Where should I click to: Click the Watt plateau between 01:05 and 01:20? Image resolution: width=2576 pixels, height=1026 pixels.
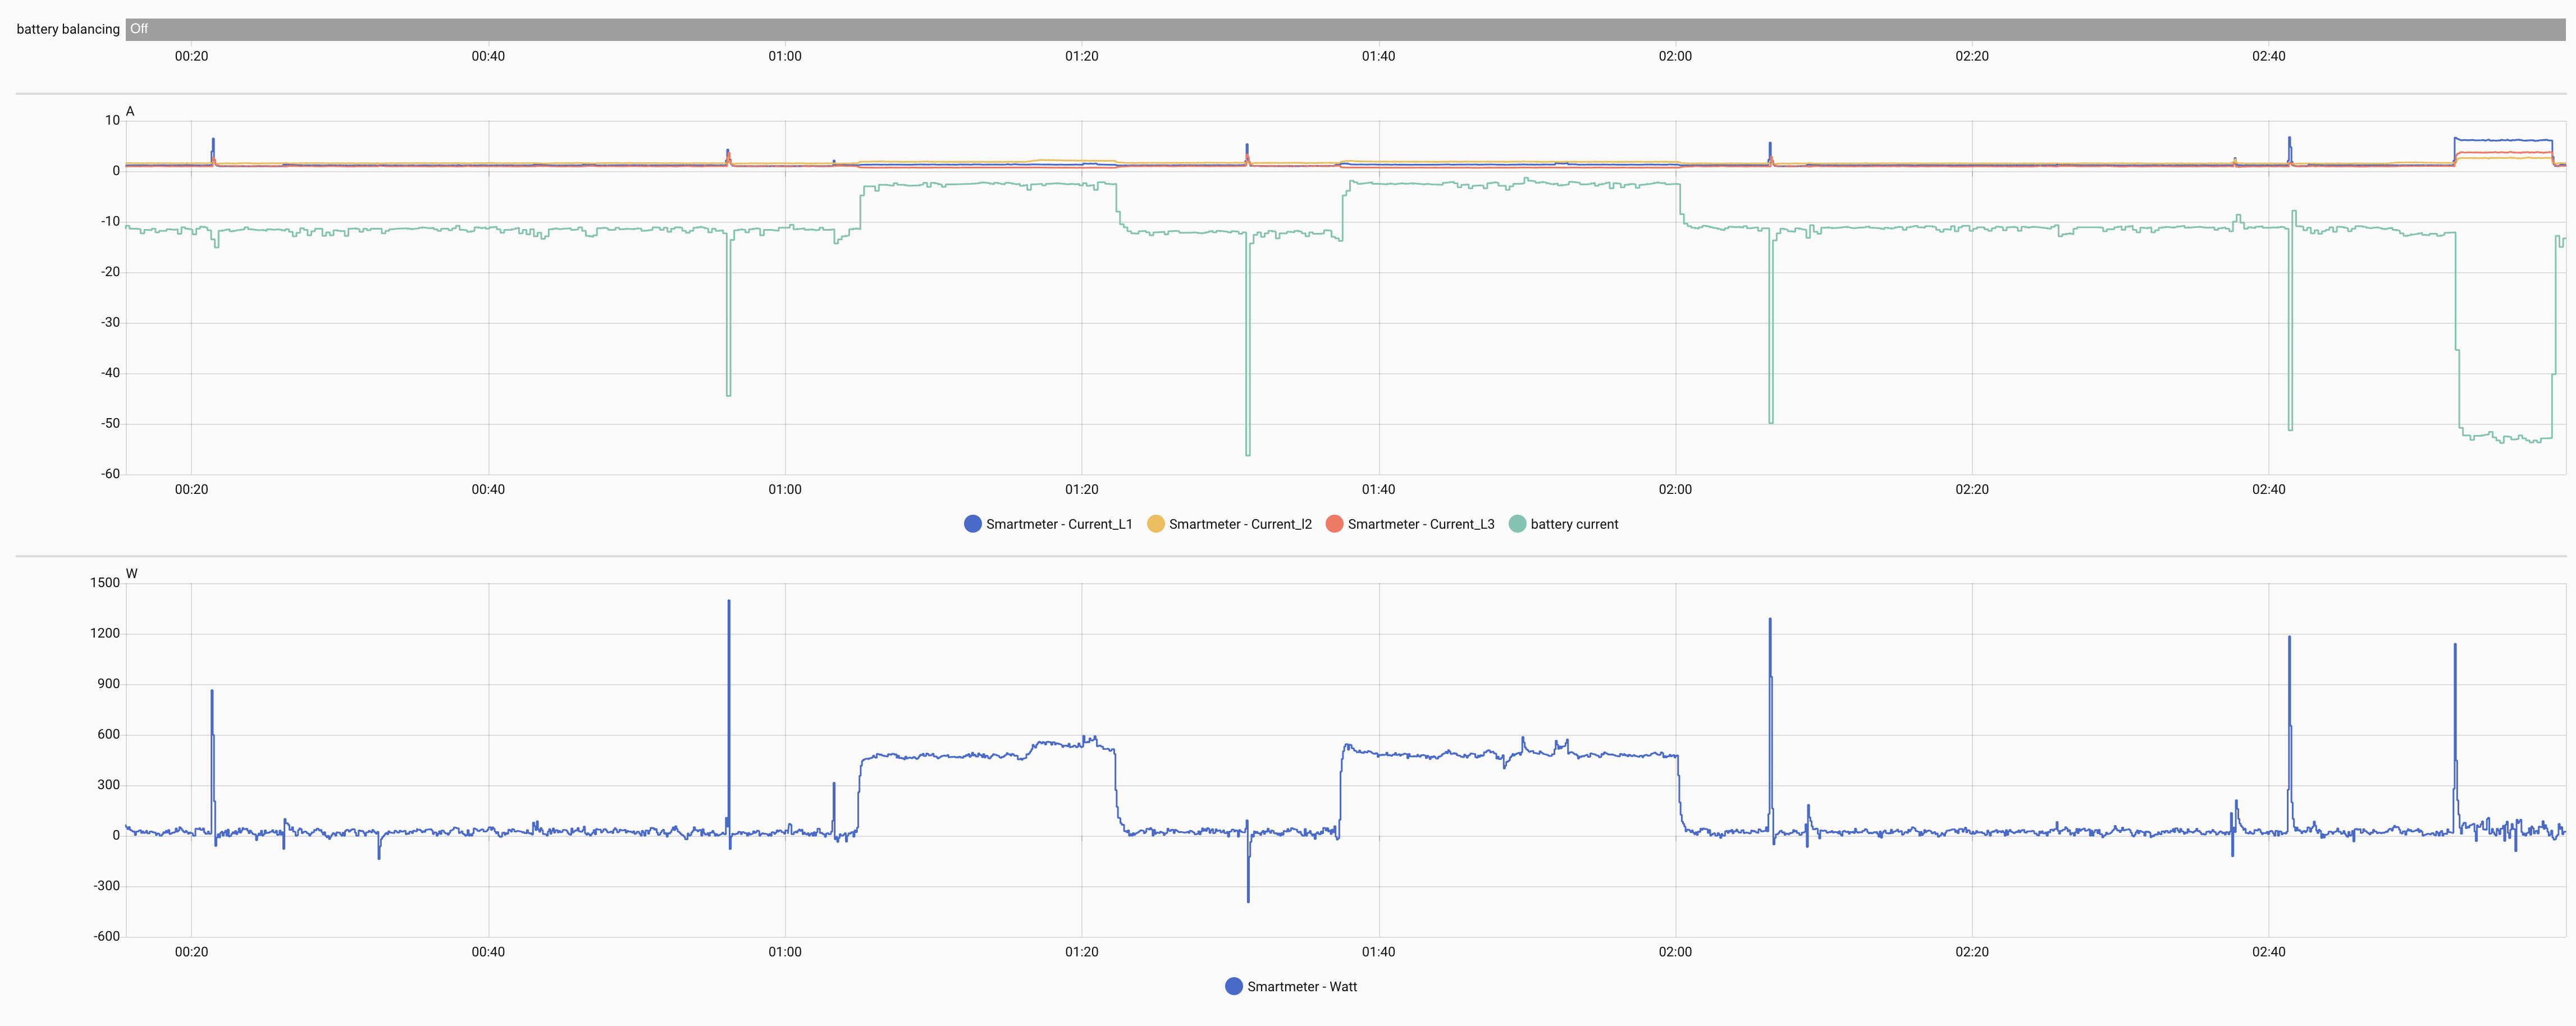pyautogui.click(x=960, y=756)
